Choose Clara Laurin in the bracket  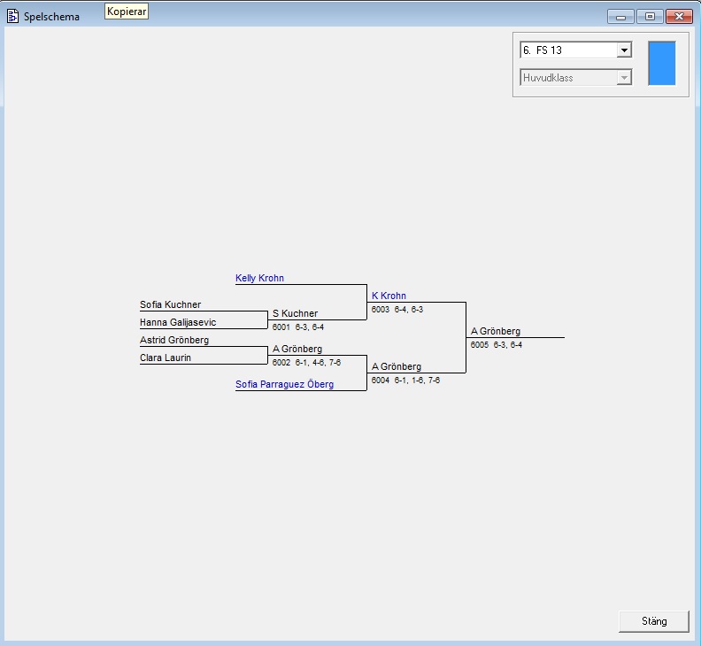[x=165, y=358]
